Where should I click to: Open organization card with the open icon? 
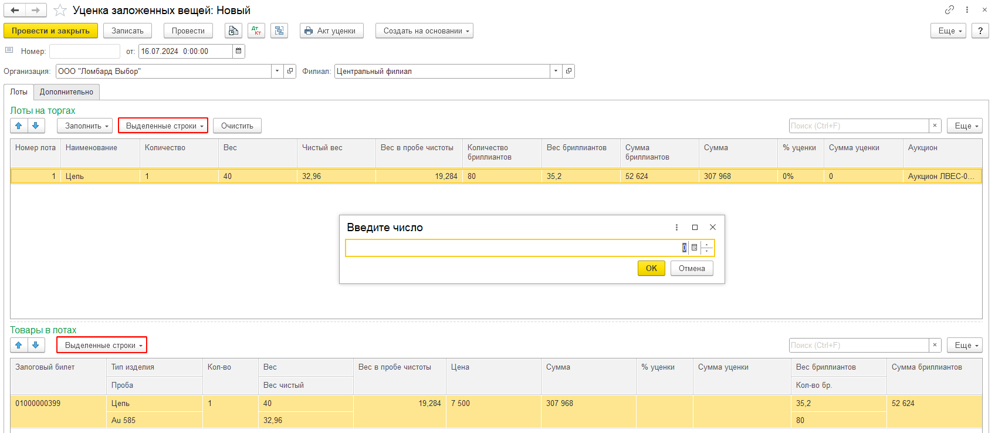(x=290, y=71)
